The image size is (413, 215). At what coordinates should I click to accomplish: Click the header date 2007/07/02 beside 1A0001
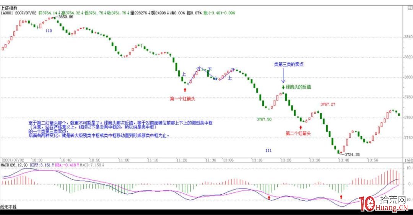26,13
